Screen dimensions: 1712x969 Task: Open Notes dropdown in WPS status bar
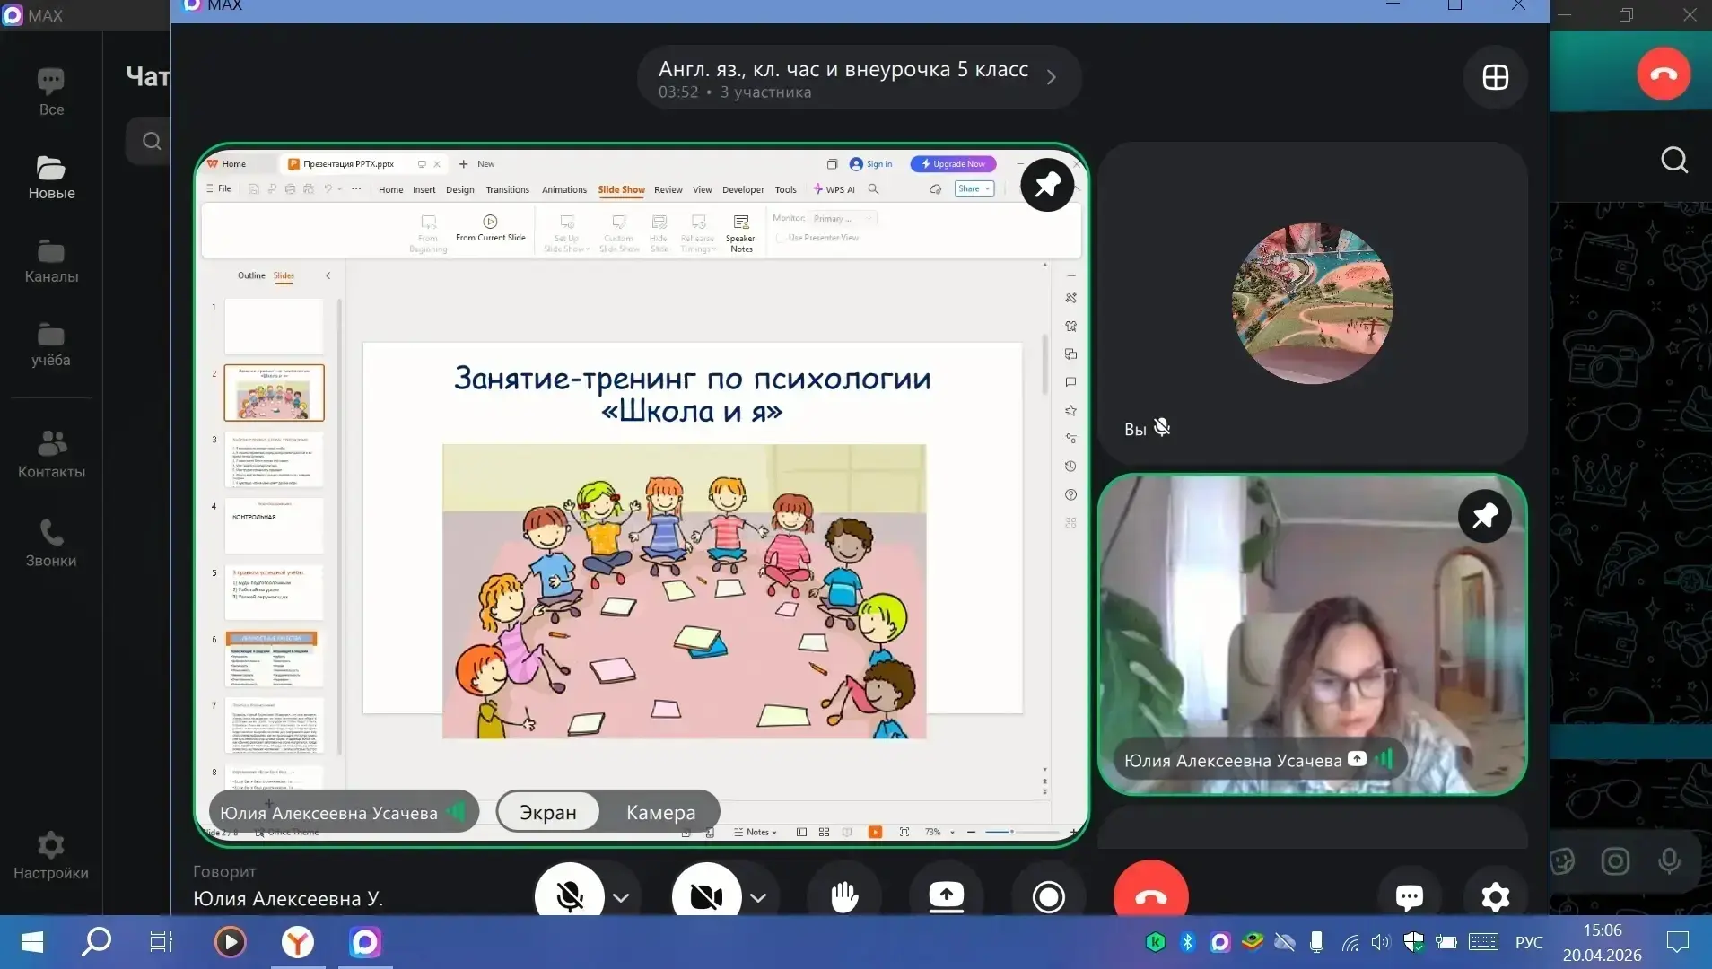tap(756, 832)
